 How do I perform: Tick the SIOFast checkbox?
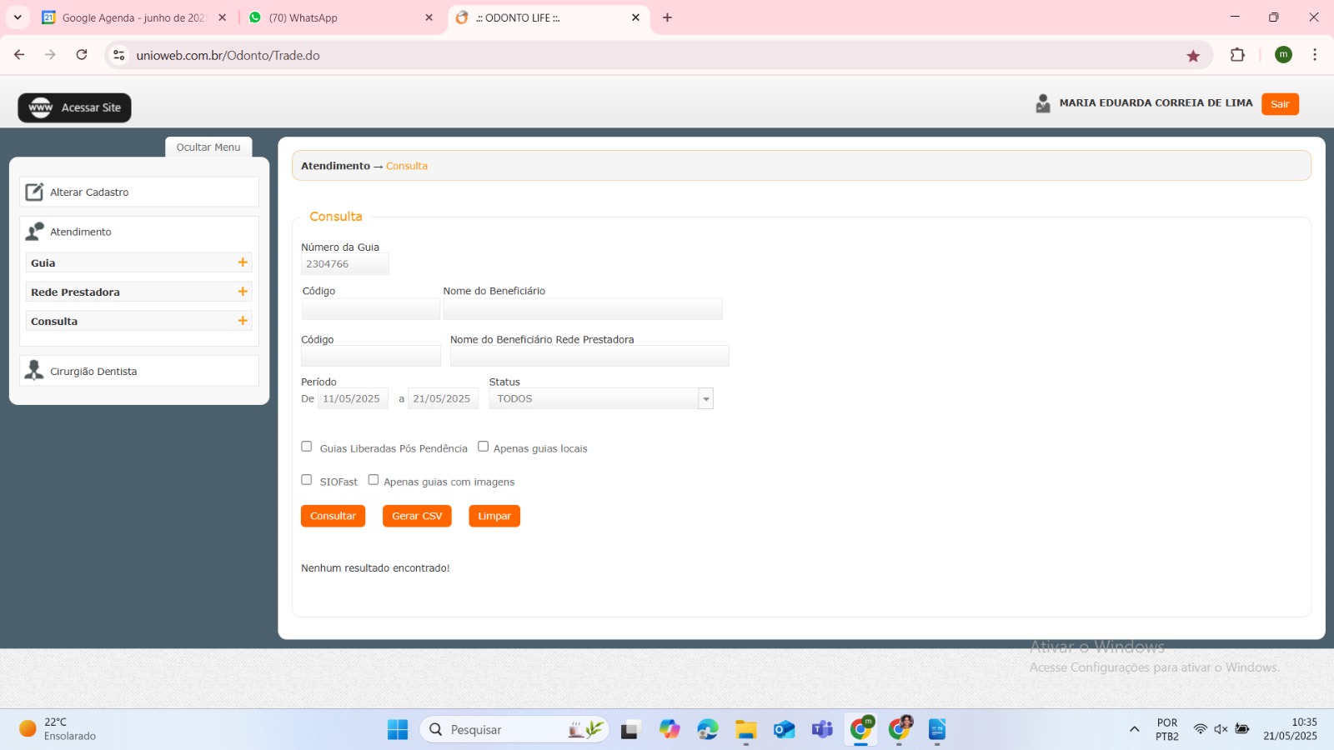click(307, 480)
